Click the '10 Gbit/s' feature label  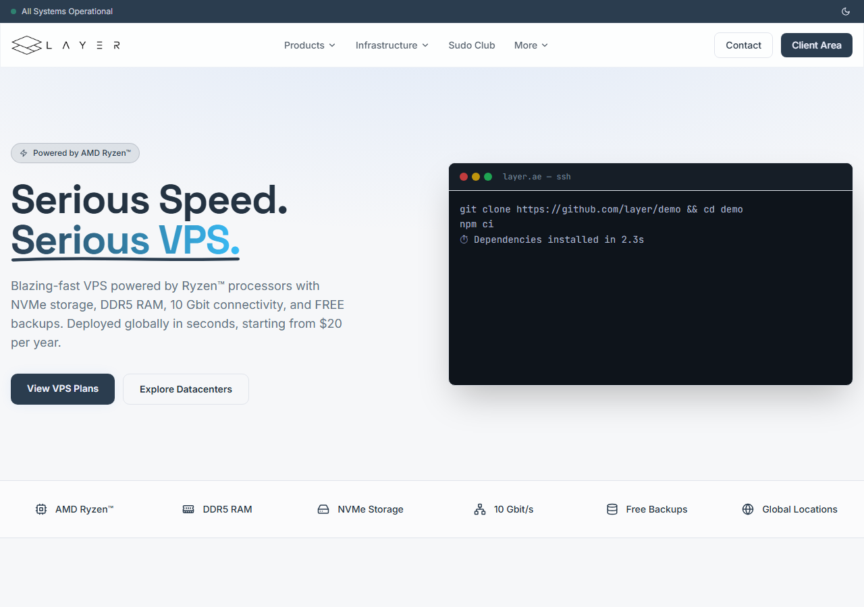click(x=514, y=509)
